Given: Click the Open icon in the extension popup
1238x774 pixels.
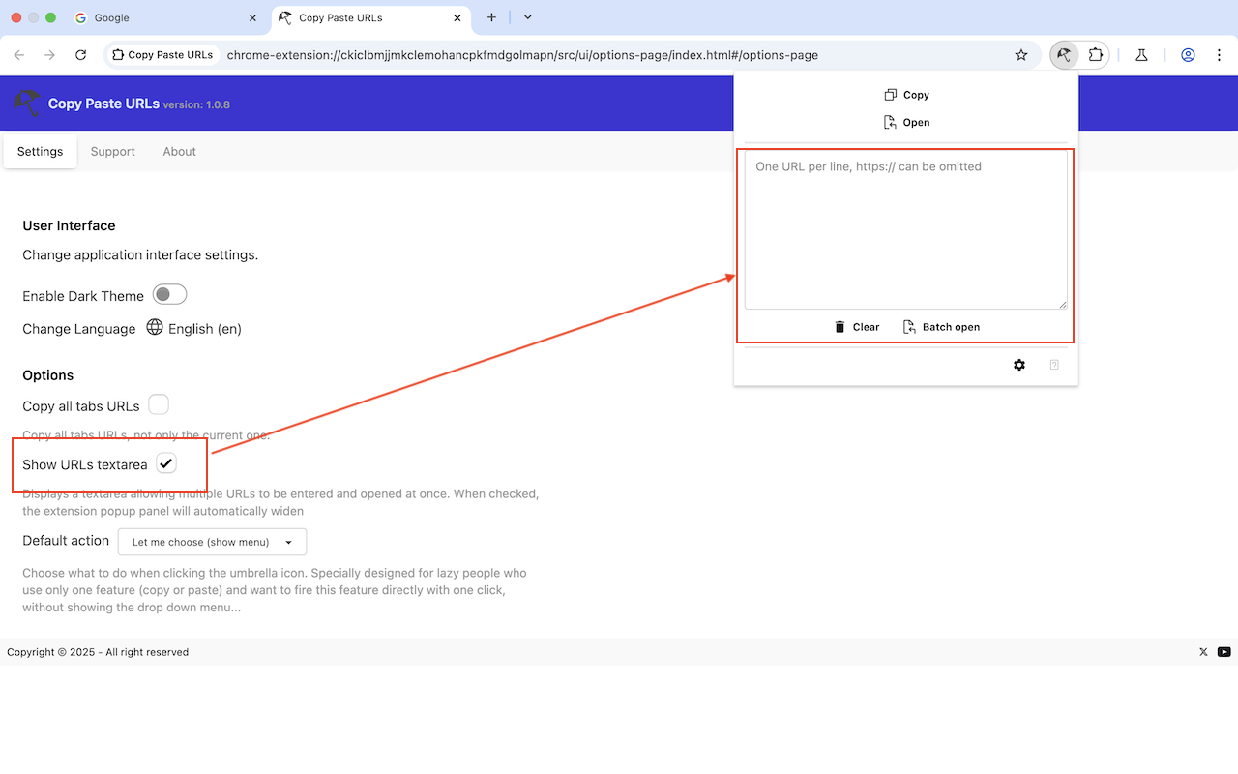Looking at the screenshot, I should pyautogui.click(x=905, y=122).
